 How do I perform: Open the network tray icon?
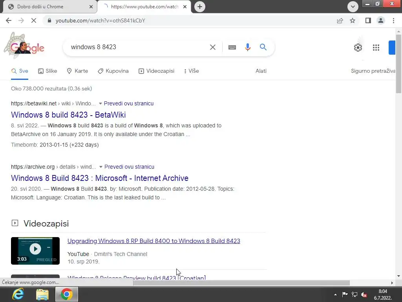(354, 295)
